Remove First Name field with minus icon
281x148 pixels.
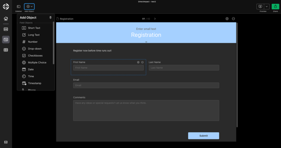[142, 62]
